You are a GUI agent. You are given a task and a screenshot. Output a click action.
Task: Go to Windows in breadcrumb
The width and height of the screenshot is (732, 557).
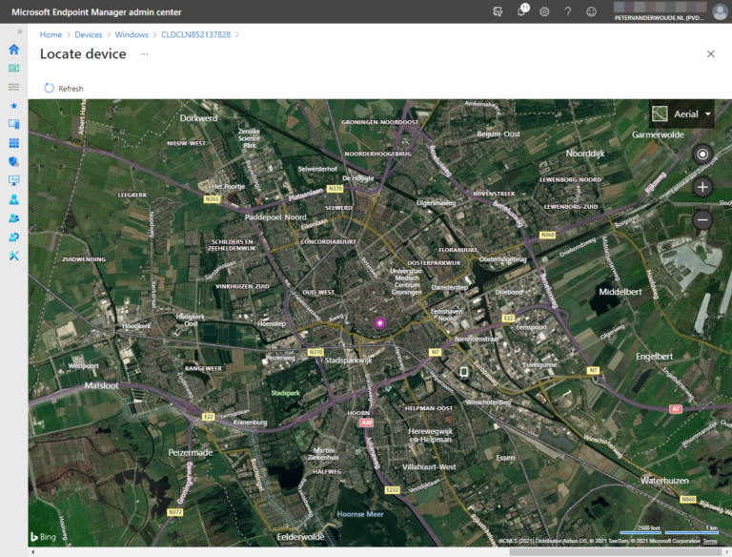132,34
